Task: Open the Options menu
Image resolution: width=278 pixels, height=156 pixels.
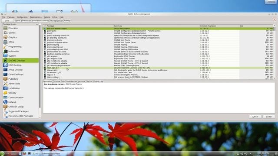Action: pyautogui.click(x=47, y=17)
